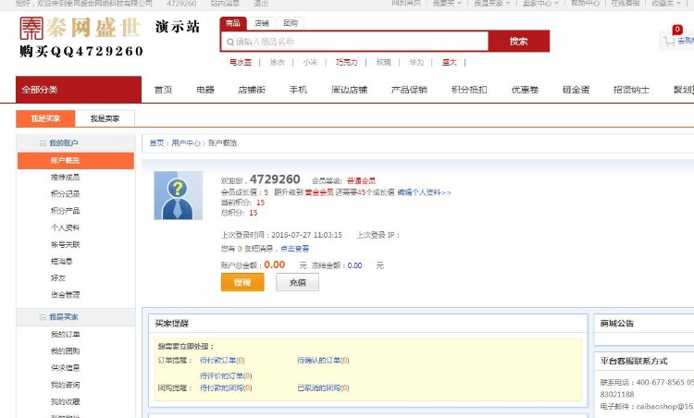Collapse the 我的账户 sidebar section
The image size is (694, 418).
[x=43, y=143]
